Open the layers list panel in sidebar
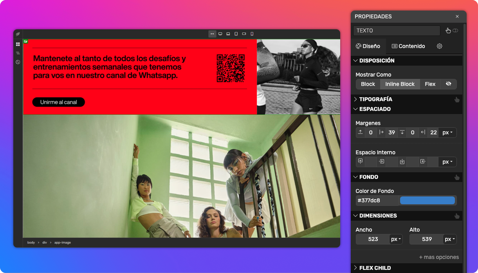478x273 pixels. [18, 53]
